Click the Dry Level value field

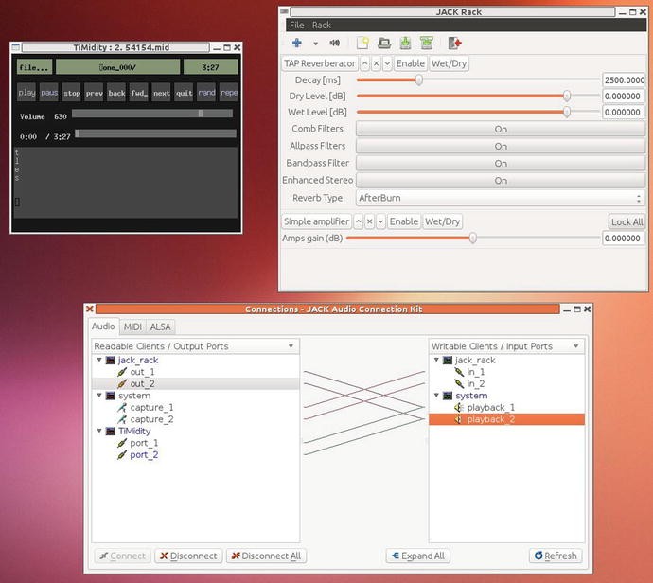point(624,97)
